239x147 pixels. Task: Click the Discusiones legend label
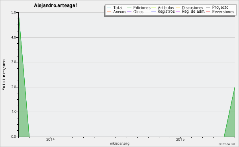(192, 8)
